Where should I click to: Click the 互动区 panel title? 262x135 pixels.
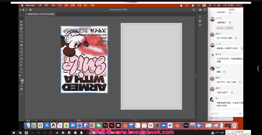232,9
